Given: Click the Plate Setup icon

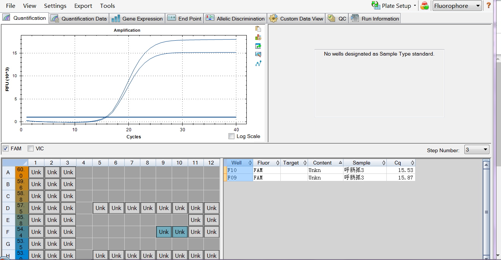Looking at the screenshot, I should point(376,6).
